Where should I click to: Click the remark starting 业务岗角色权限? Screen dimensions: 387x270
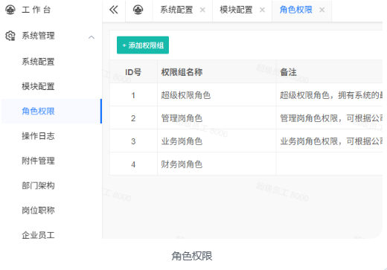point(331,141)
